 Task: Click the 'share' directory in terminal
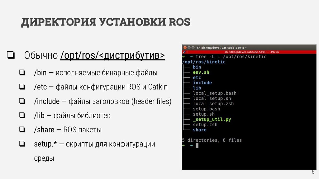coord(200,130)
